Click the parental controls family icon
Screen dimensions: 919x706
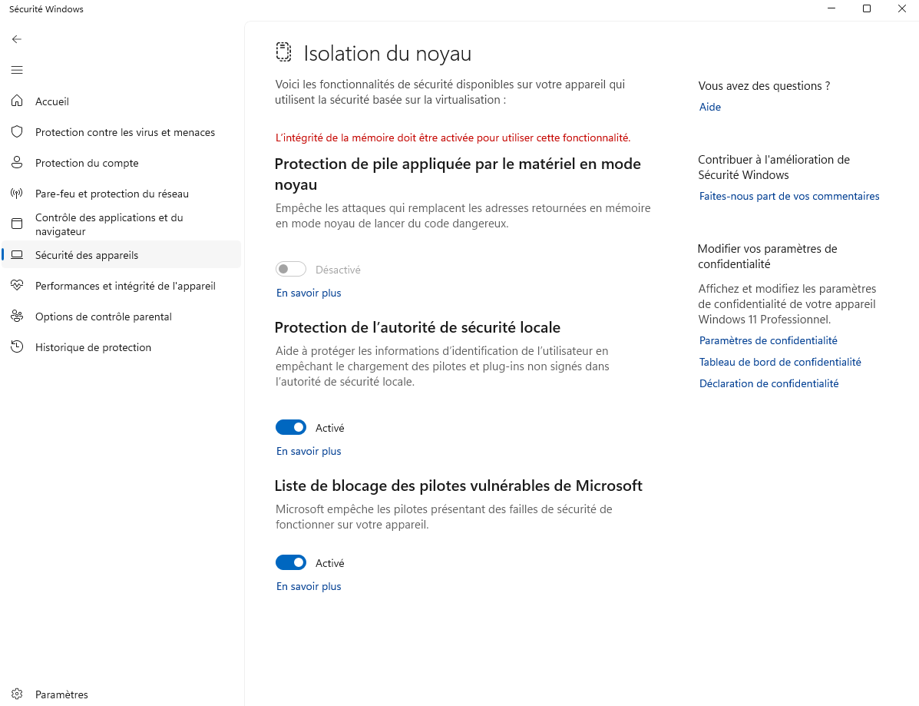pos(17,316)
